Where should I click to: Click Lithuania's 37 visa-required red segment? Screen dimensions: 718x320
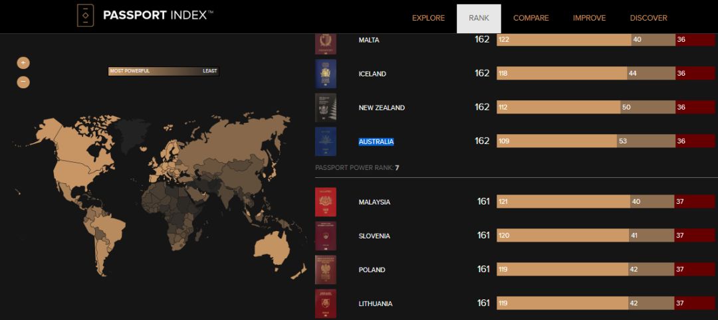click(695, 303)
